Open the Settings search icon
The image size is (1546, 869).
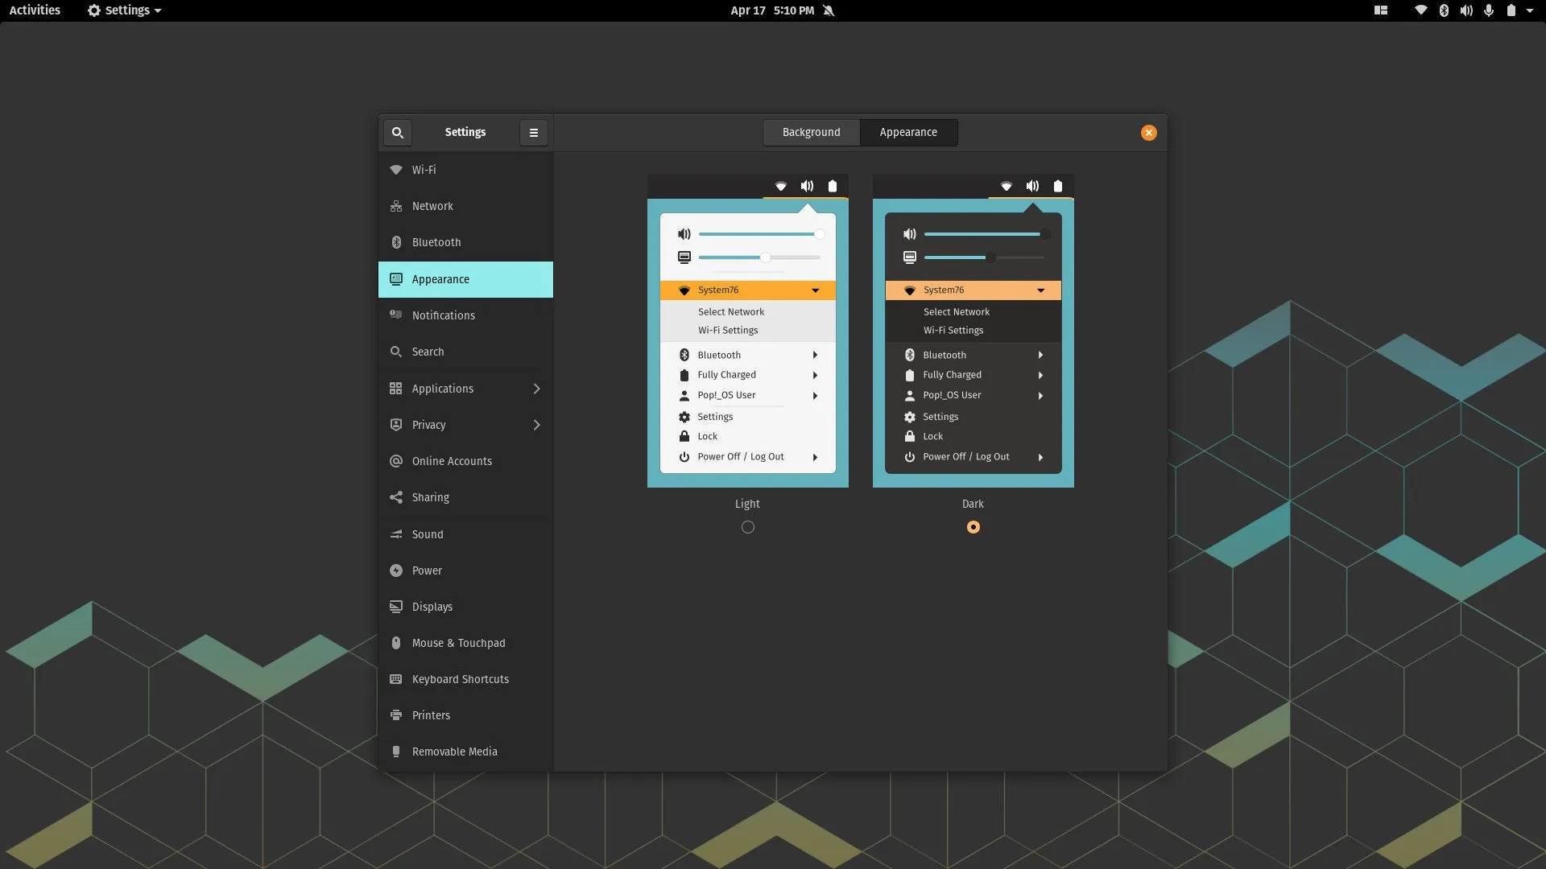pos(398,133)
